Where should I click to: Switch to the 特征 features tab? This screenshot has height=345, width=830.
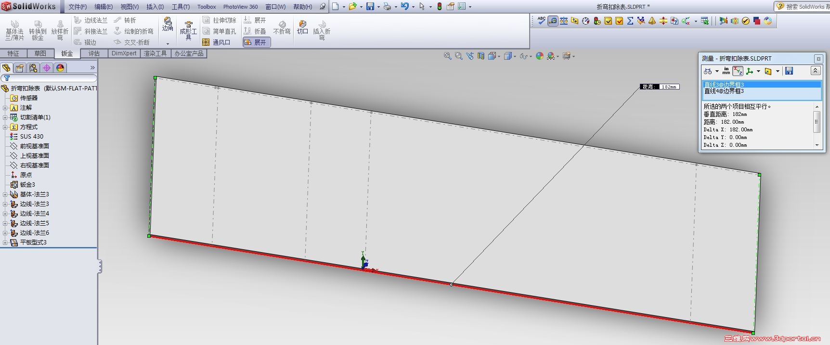tap(13, 53)
